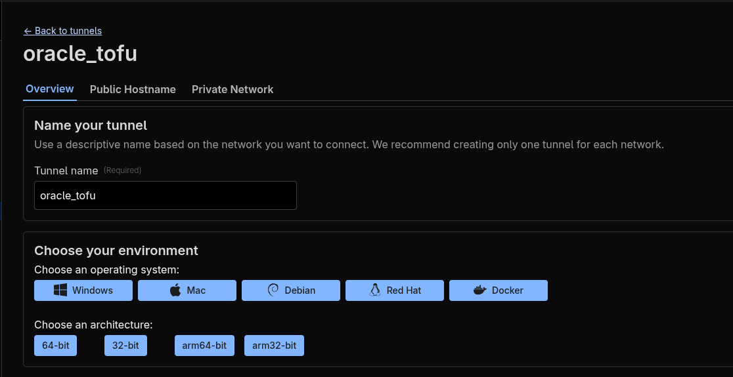This screenshot has width=733, height=377.
Task: Open the Overview tab
Action: 49,89
